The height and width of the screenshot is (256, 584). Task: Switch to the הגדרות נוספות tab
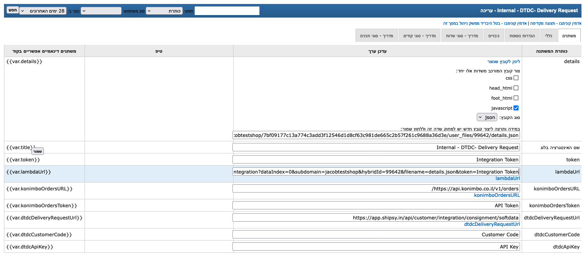pyautogui.click(x=522, y=36)
